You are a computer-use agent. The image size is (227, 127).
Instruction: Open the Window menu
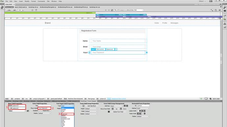[54, 1]
